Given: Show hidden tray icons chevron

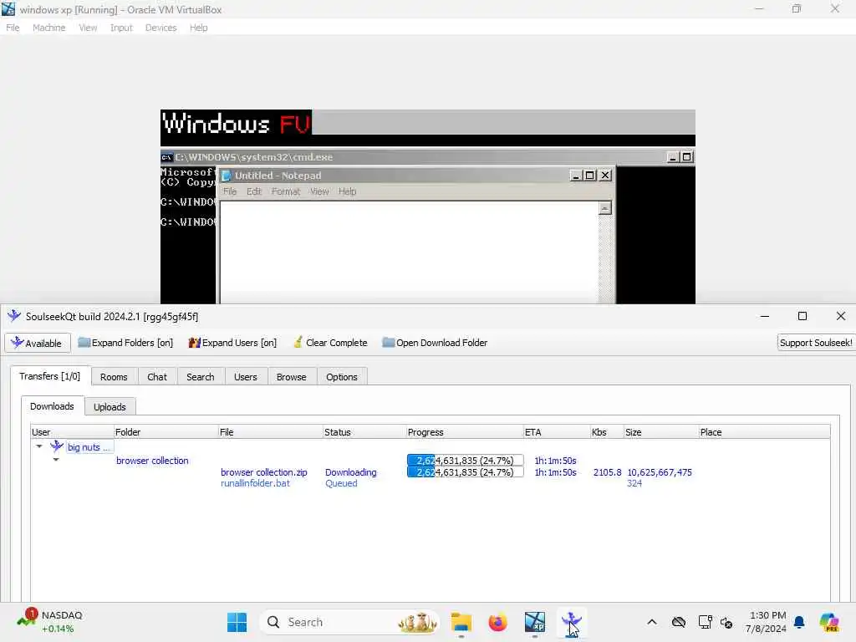Looking at the screenshot, I should click(652, 622).
